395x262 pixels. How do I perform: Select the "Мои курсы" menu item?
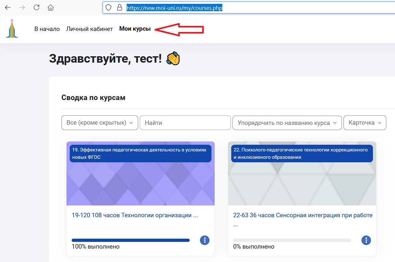coord(135,29)
